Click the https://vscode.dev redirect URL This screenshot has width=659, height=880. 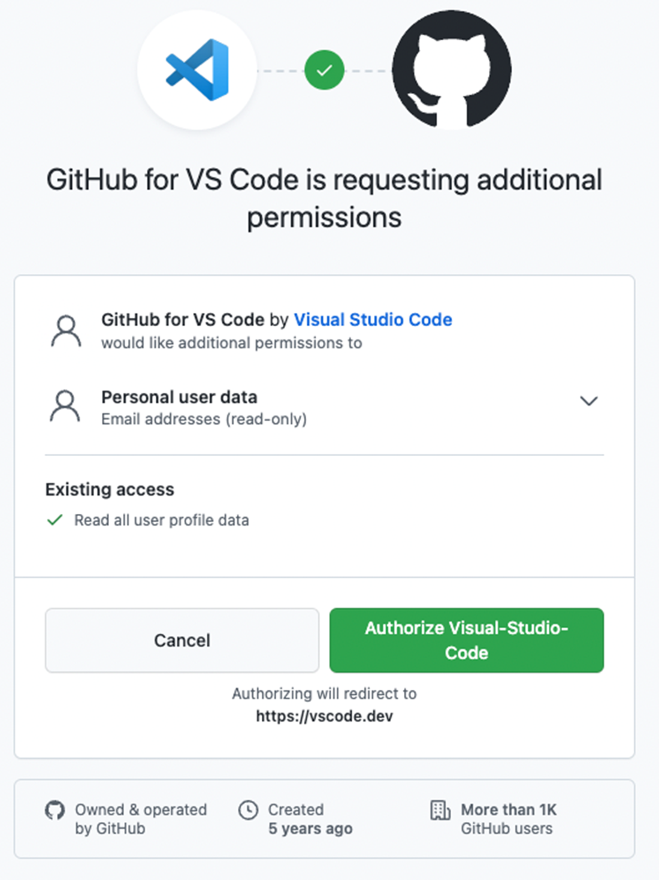tap(324, 716)
